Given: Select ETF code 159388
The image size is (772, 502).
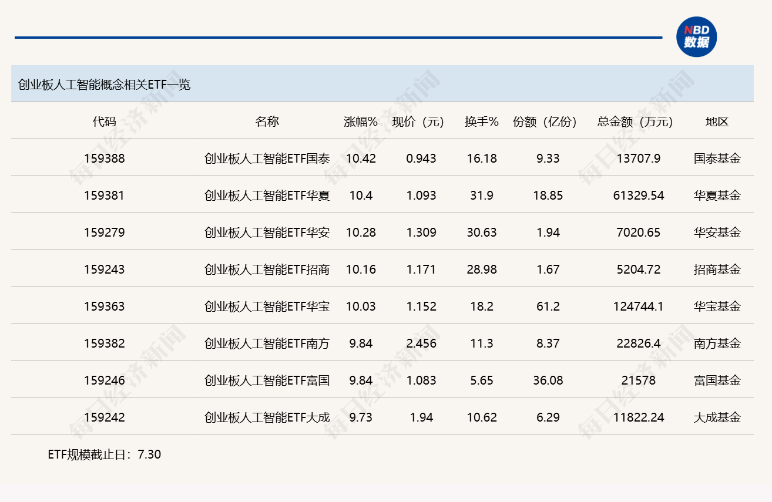Looking at the screenshot, I should click(x=104, y=159).
